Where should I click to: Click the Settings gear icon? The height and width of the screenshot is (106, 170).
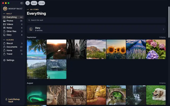(x=4, y=60)
